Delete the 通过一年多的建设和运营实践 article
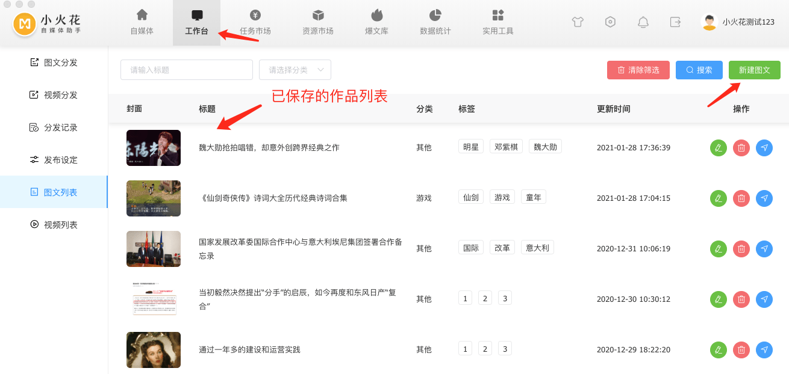The image size is (789, 374). pos(741,349)
